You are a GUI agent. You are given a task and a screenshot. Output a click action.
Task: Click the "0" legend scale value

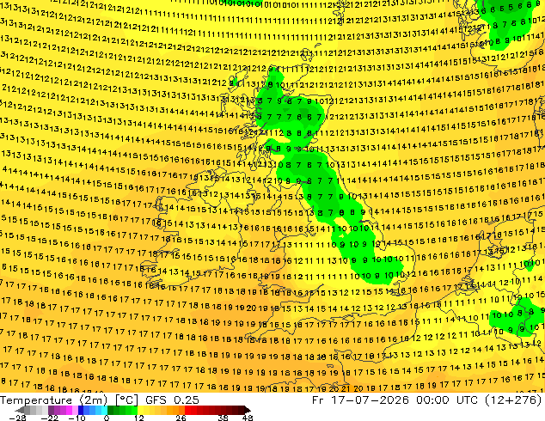click(x=107, y=418)
